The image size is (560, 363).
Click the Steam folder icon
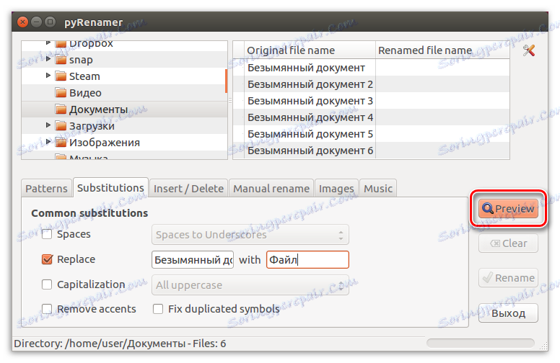pos(61,76)
